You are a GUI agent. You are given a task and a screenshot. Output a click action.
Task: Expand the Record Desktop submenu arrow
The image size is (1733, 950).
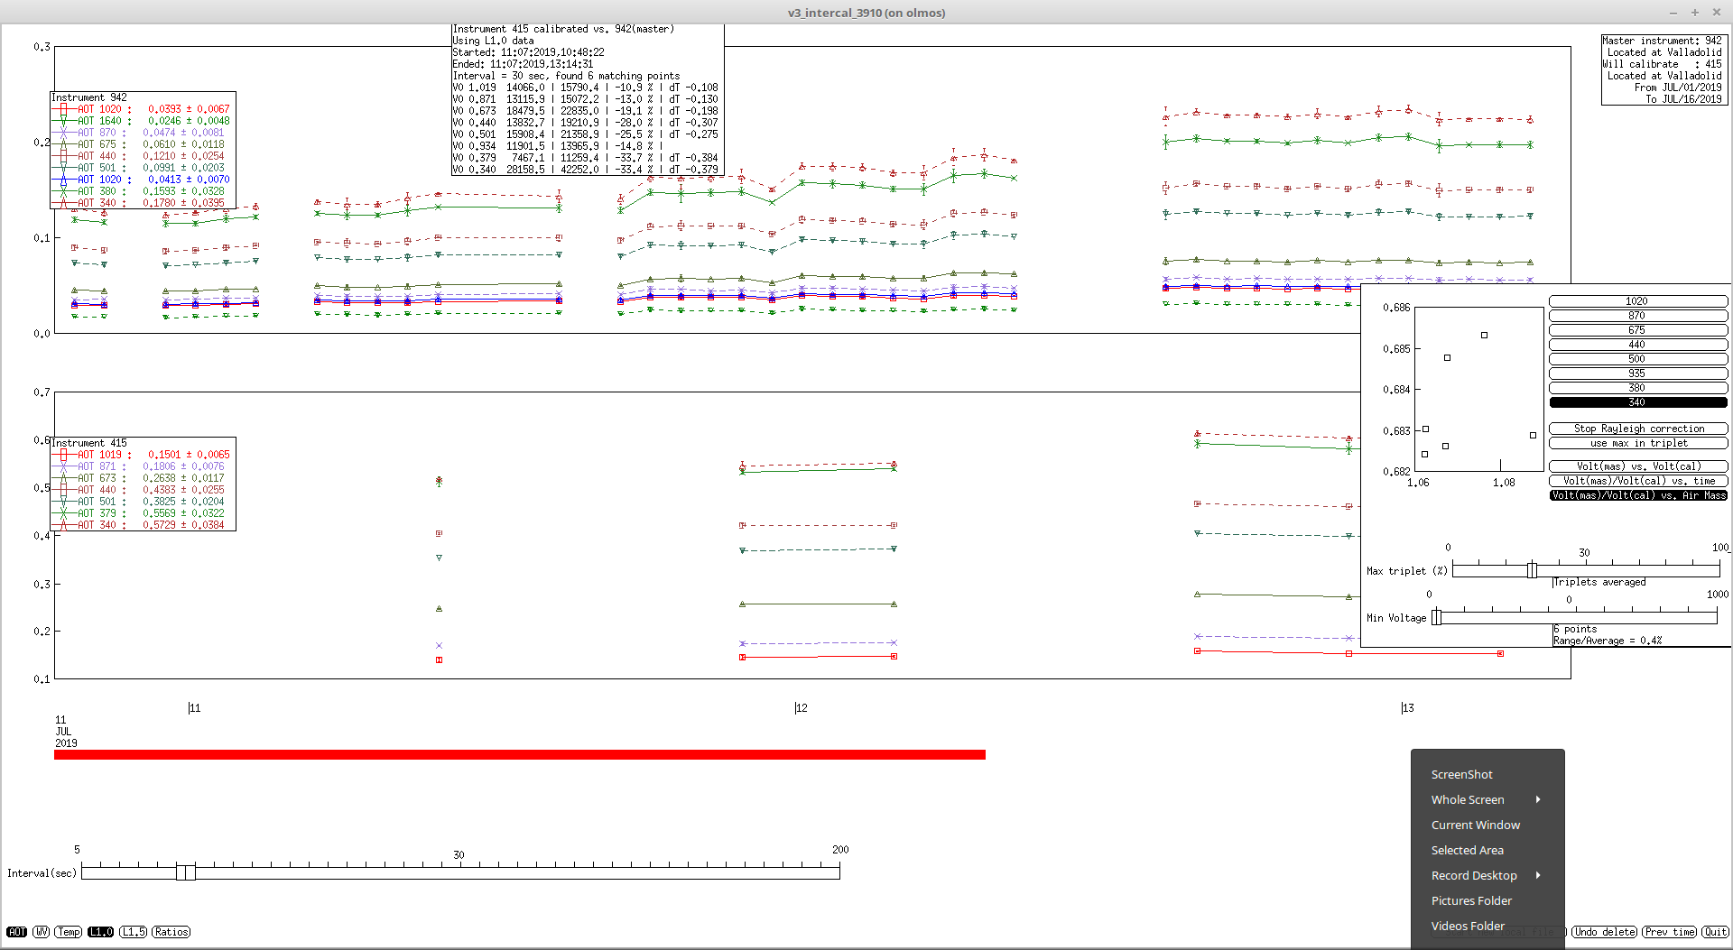click(x=1538, y=875)
